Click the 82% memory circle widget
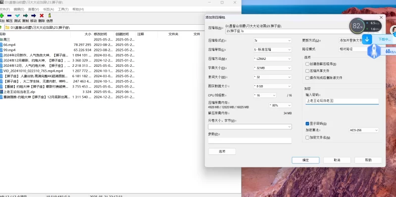This screenshot has height=197, width=396. click(x=357, y=26)
